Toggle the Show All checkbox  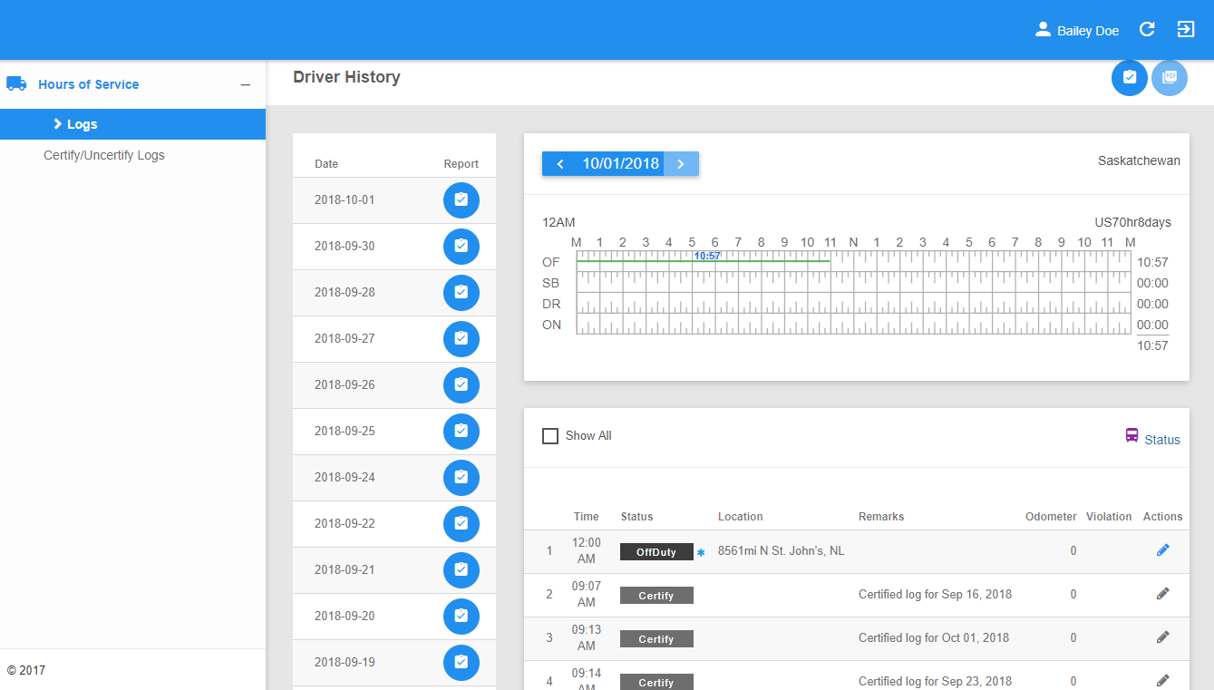pyautogui.click(x=550, y=436)
